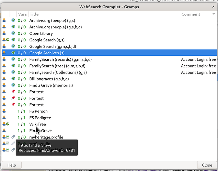Select Familysearch (Collections) (g,s) entry

[x=109, y=72]
